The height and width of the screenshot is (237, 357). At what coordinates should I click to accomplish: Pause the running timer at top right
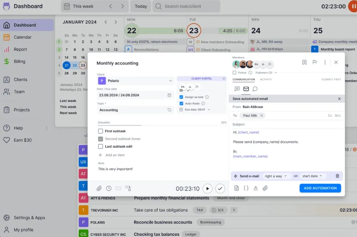pos(353,6)
